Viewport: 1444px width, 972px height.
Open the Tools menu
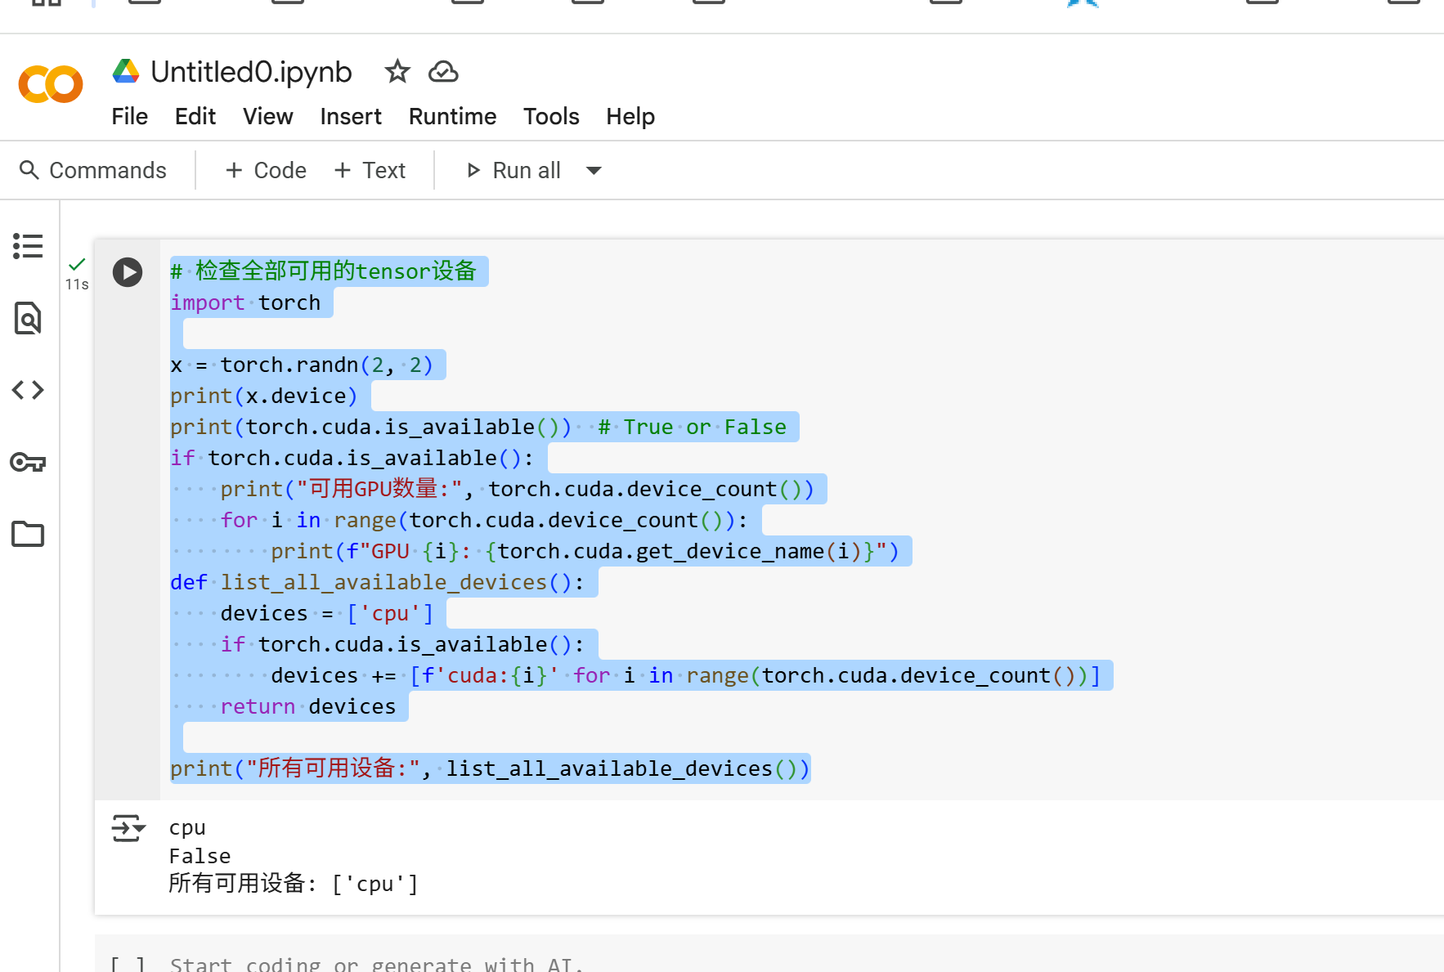[x=551, y=117]
